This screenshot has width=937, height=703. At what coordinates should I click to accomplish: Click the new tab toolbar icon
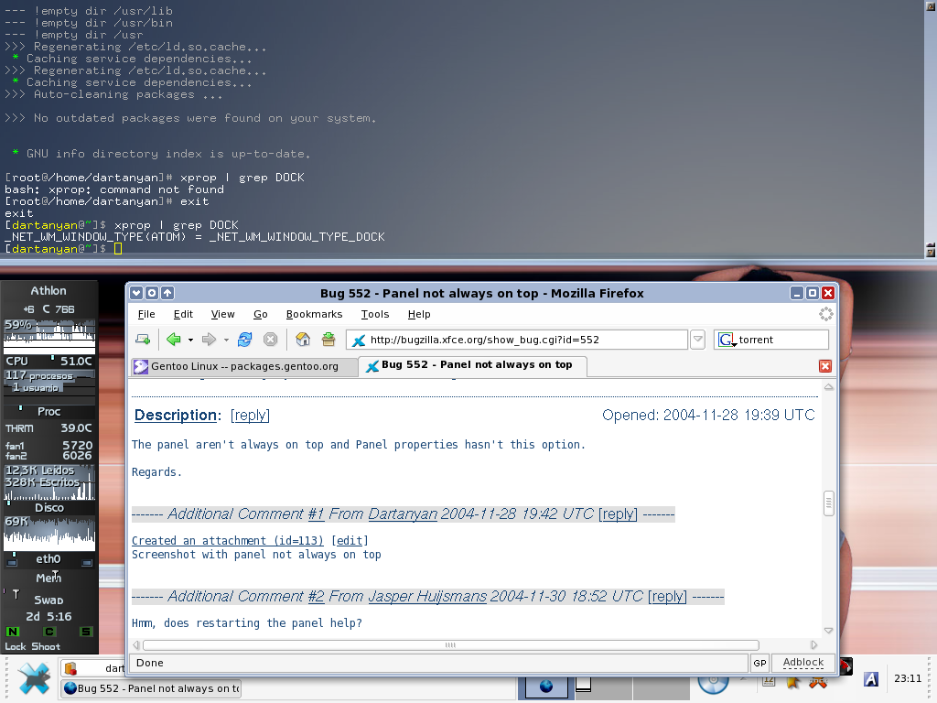pos(143,340)
